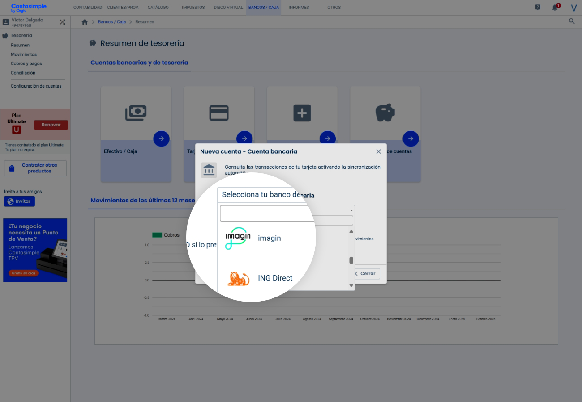Open the CONTABILIDAD menu
The image size is (582, 402).
[88, 8]
